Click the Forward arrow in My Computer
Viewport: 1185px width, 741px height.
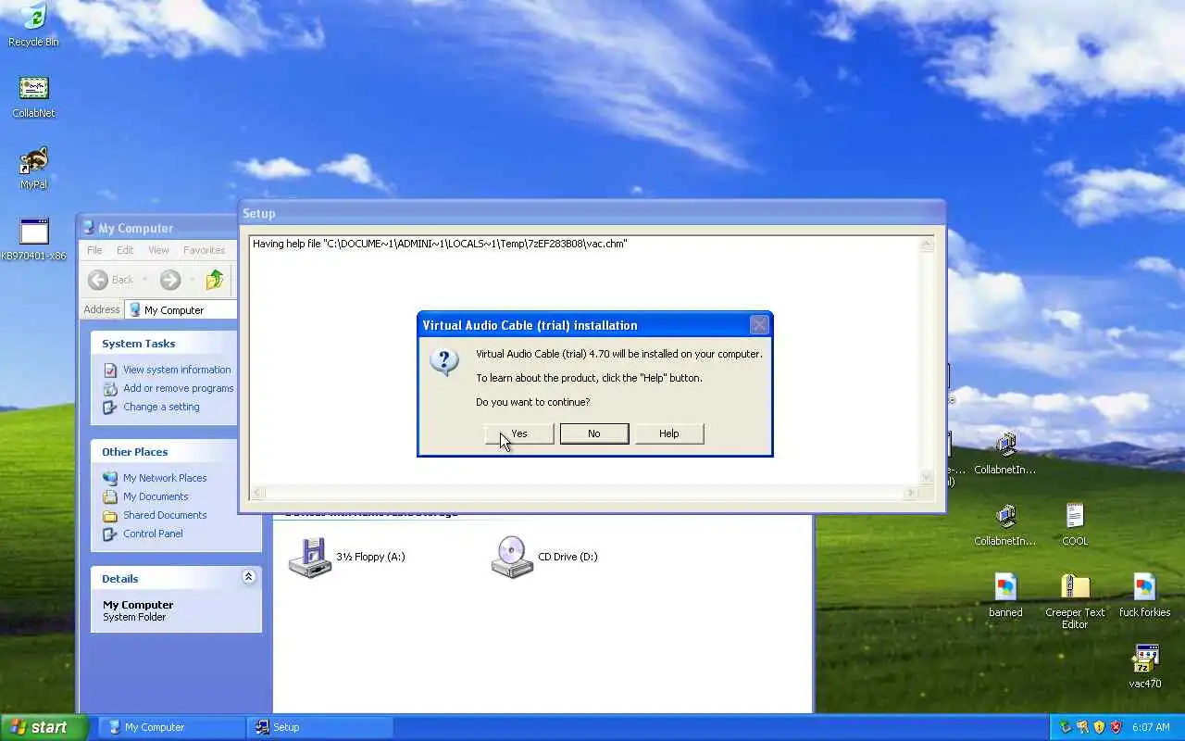[x=169, y=280]
